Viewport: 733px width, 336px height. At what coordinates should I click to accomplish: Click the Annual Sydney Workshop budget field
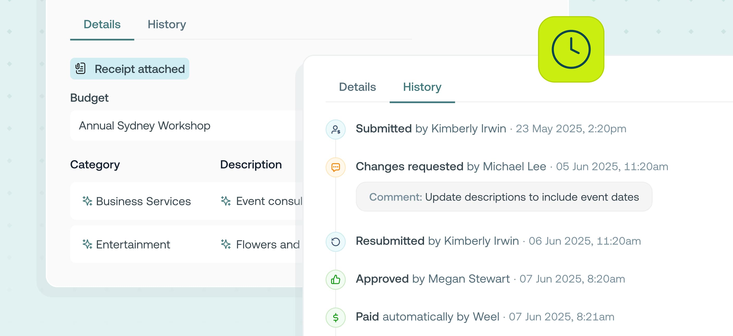tap(186, 126)
